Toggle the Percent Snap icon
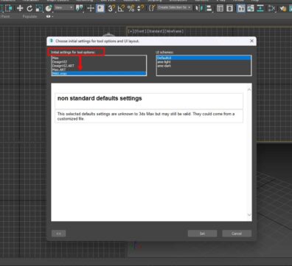 click(x=131, y=8)
